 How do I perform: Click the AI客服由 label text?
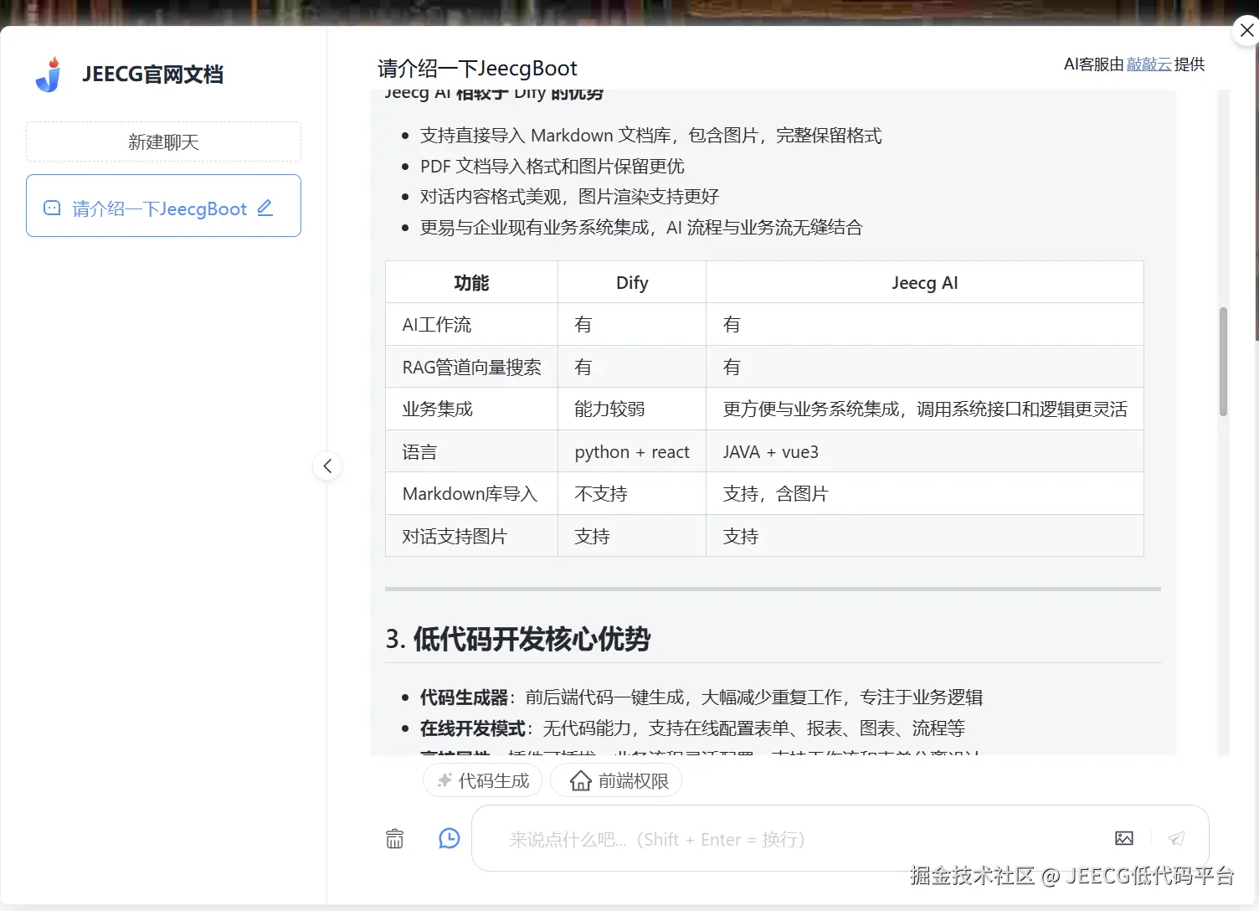(x=1094, y=64)
